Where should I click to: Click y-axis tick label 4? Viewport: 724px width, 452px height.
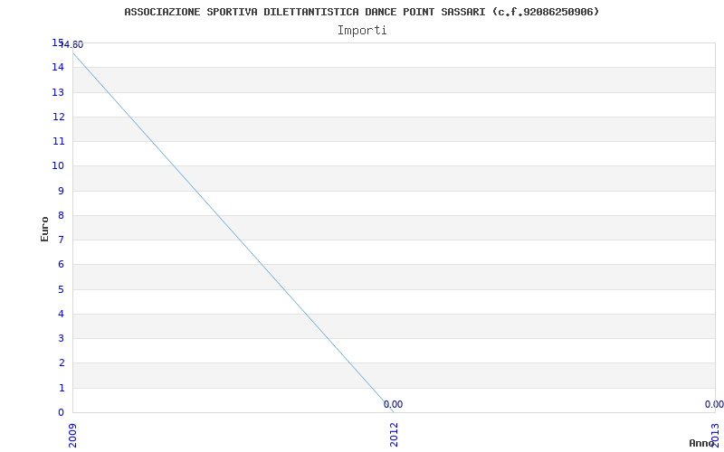(x=61, y=314)
